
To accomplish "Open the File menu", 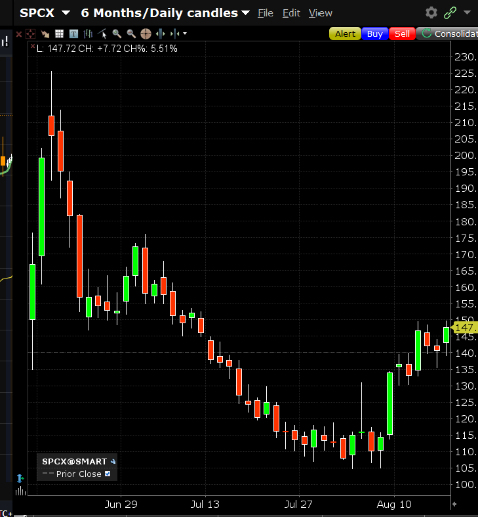I will [x=266, y=13].
